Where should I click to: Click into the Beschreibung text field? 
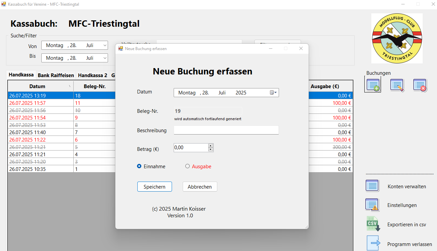click(226, 130)
